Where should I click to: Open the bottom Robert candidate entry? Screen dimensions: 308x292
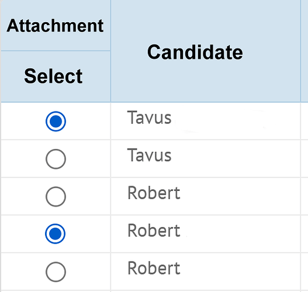(154, 268)
